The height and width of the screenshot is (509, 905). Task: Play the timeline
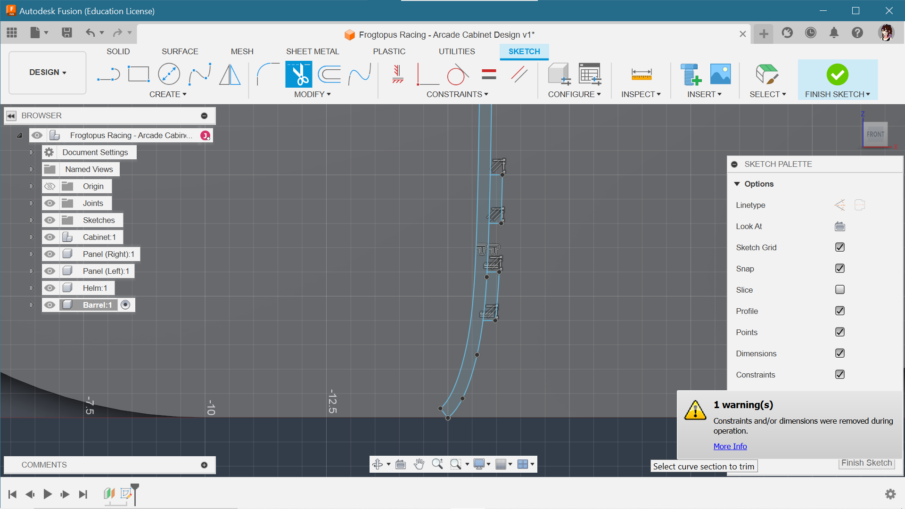pyautogui.click(x=48, y=494)
